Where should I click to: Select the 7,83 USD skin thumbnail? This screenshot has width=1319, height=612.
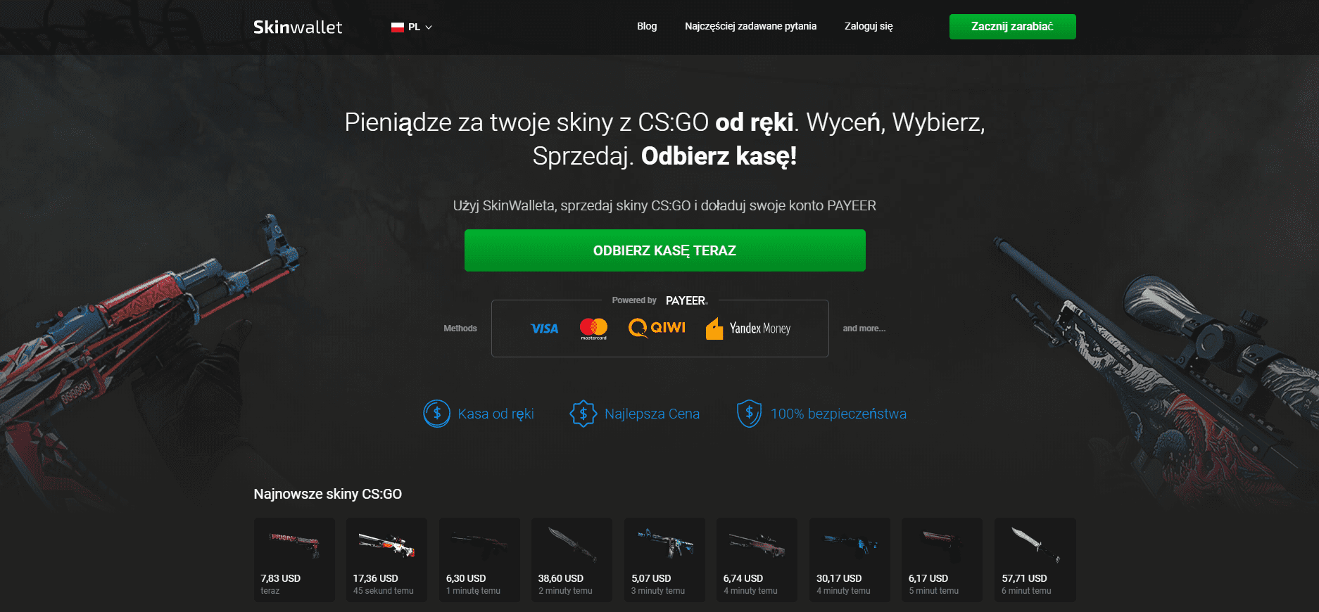tap(294, 560)
